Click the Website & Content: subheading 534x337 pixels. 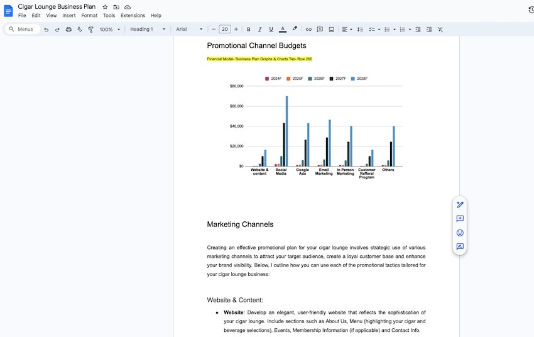235,300
